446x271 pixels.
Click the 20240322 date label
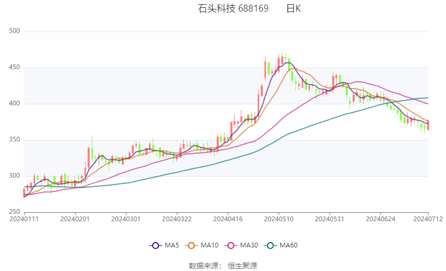coord(177,219)
